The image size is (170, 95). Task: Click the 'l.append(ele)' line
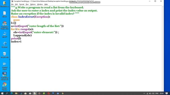pyautogui.click(x=23, y=35)
